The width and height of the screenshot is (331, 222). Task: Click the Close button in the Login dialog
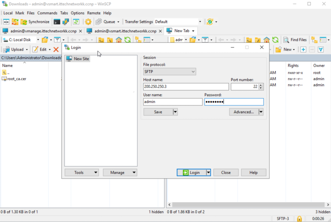pyautogui.click(x=226, y=172)
